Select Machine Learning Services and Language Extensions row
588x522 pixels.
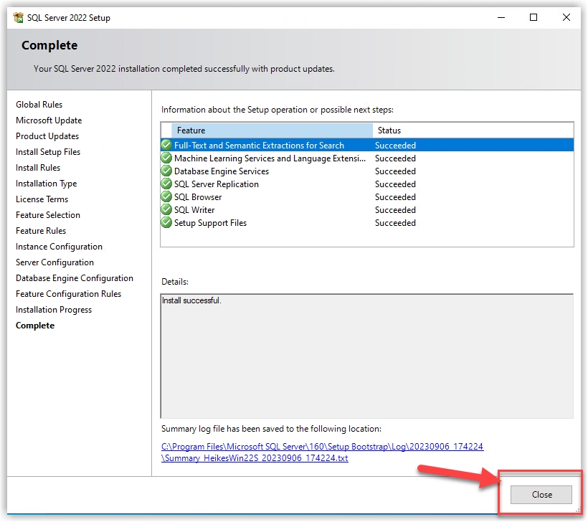point(367,158)
